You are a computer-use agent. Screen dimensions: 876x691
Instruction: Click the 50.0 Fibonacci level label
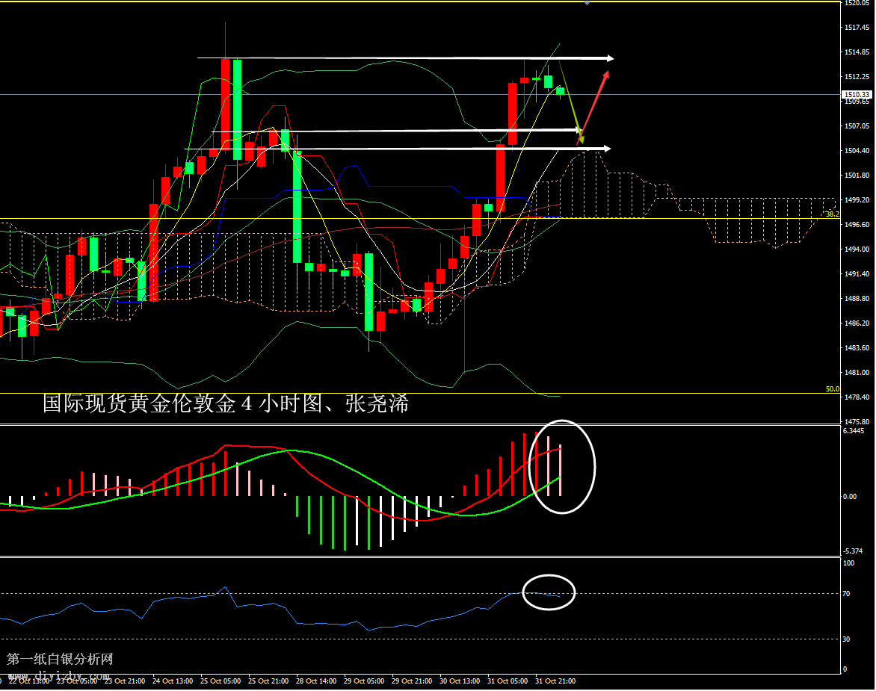tap(832, 389)
